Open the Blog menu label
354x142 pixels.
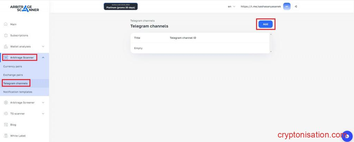(13, 125)
